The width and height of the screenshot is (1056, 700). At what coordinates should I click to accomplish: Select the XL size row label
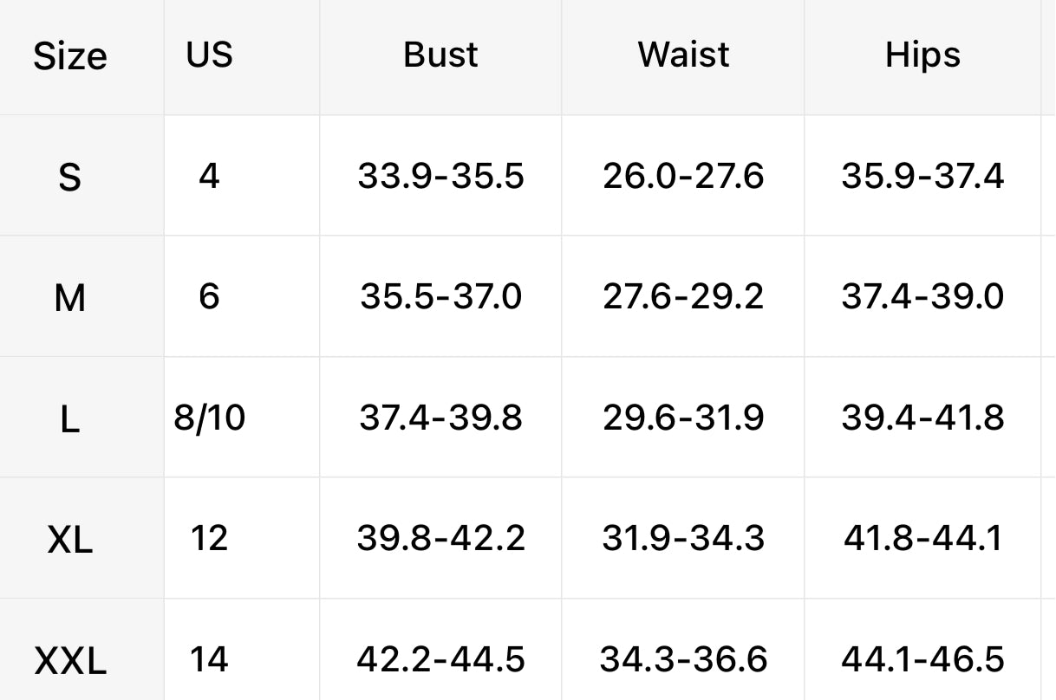(x=70, y=541)
